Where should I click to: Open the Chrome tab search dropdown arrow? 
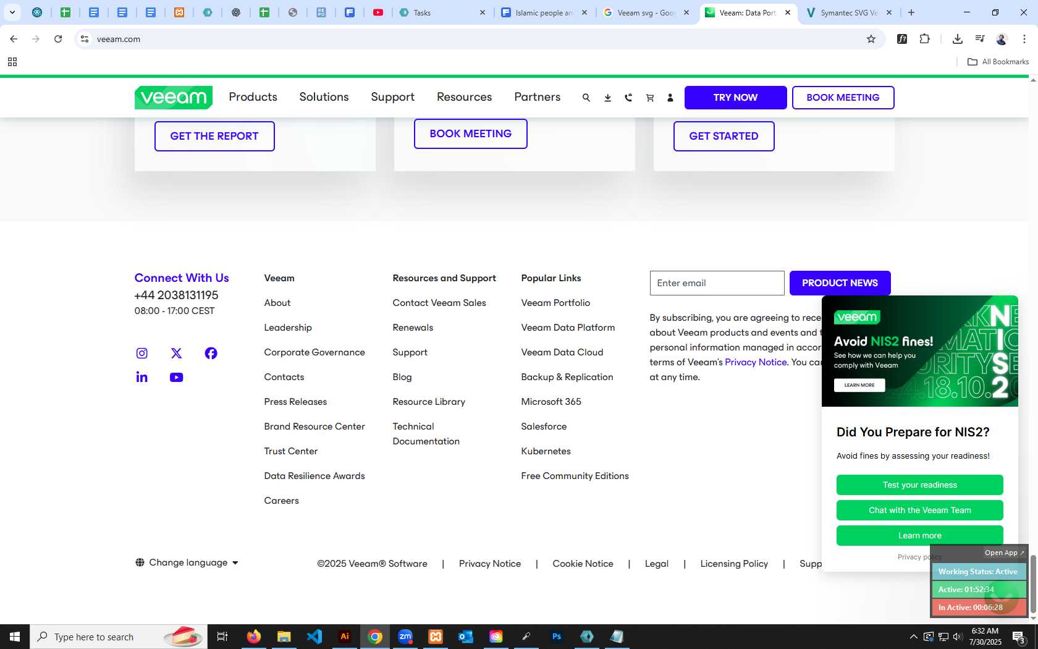(x=12, y=12)
